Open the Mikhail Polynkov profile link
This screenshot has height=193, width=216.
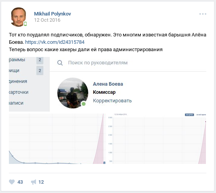(53, 14)
